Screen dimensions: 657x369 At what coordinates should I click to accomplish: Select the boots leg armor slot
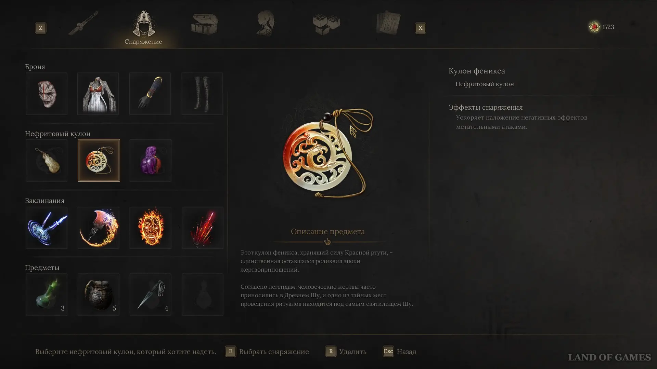point(202,94)
